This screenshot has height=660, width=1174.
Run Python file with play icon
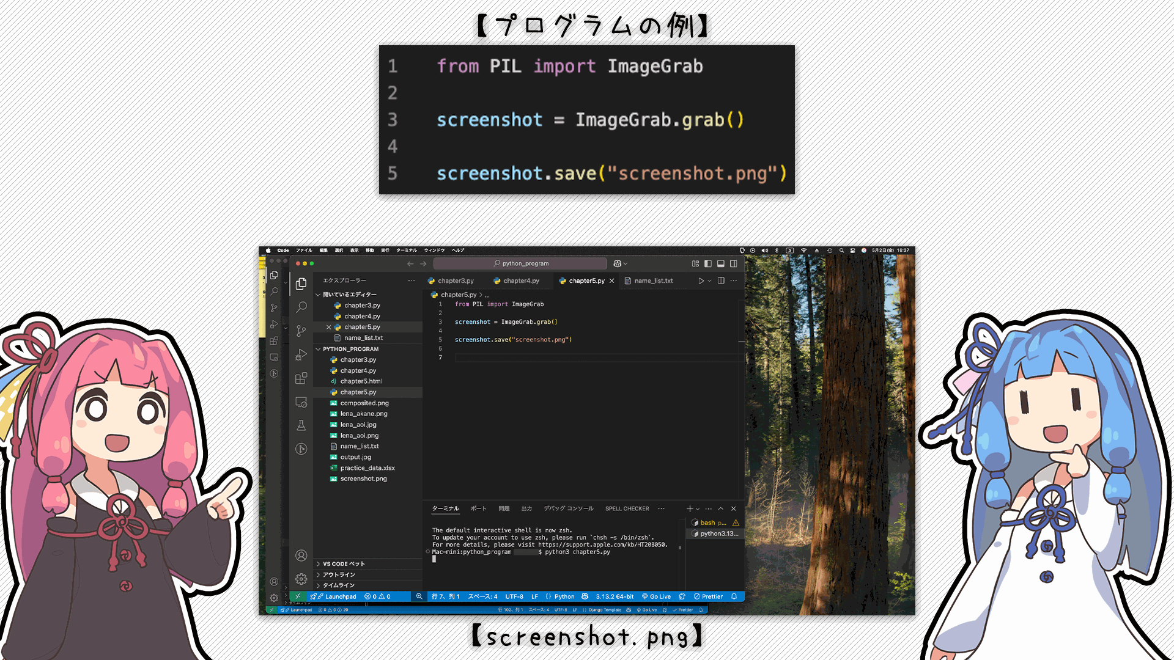pos(701,280)
